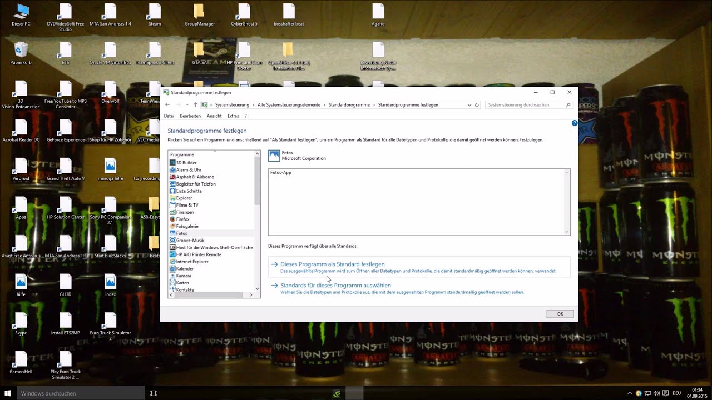The height and width of the screenshot is (400, 712).
Task: Click the NVIDIA icon in the taskbar
Action: point(336,393)
